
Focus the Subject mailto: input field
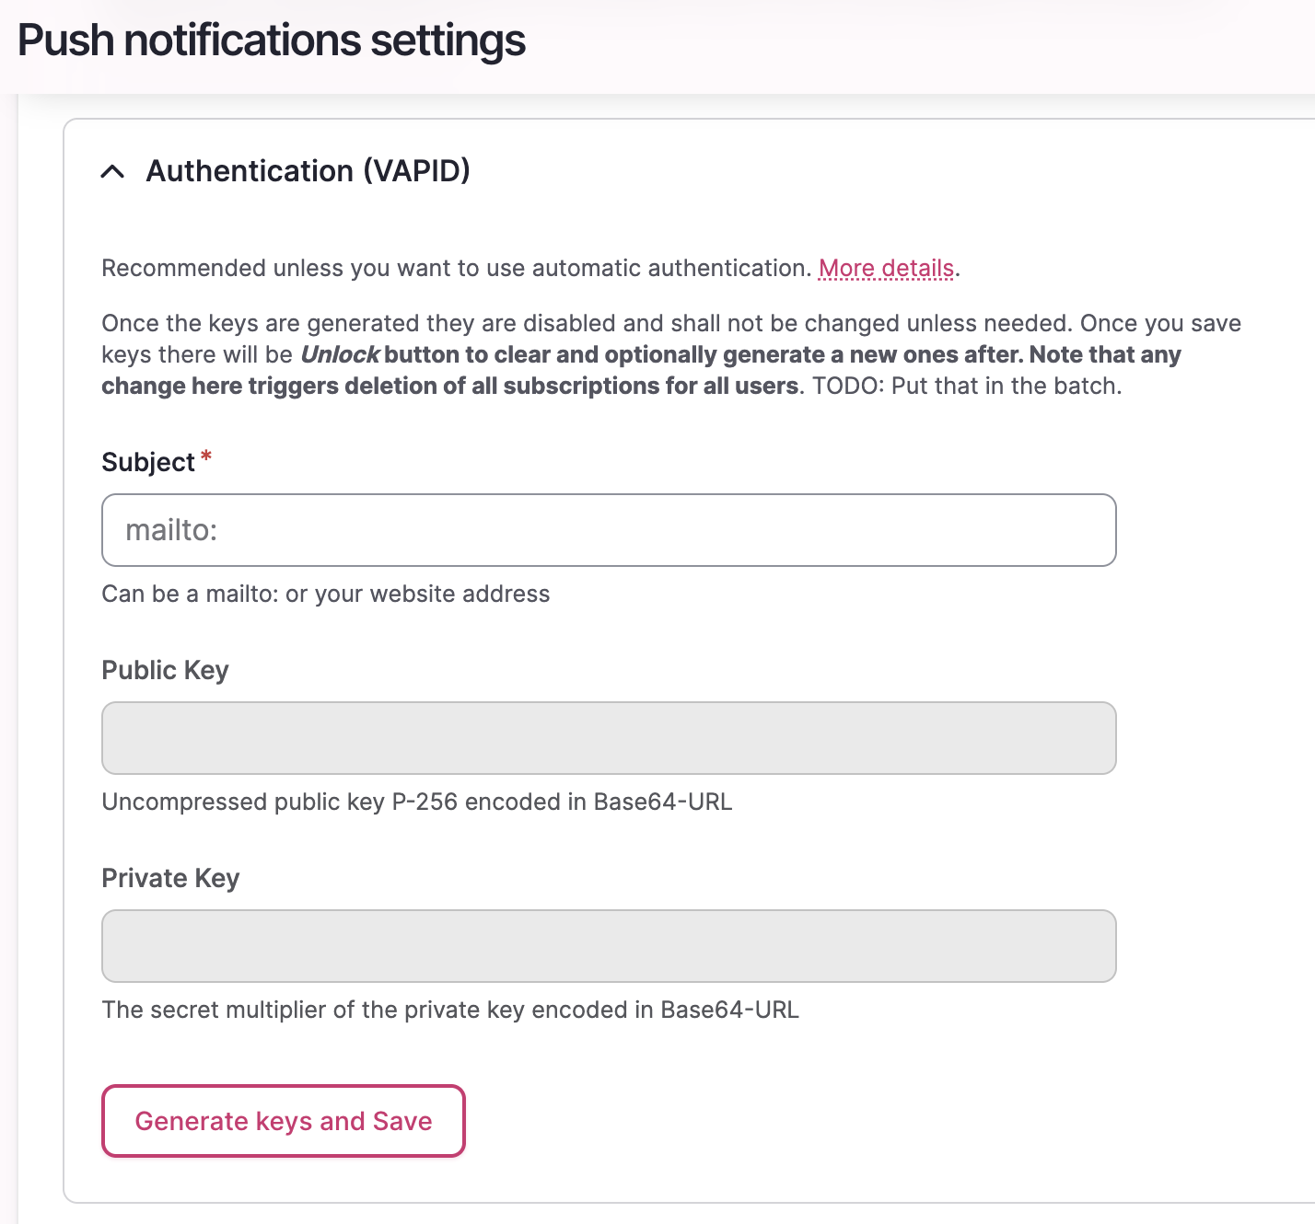point(609,530)
